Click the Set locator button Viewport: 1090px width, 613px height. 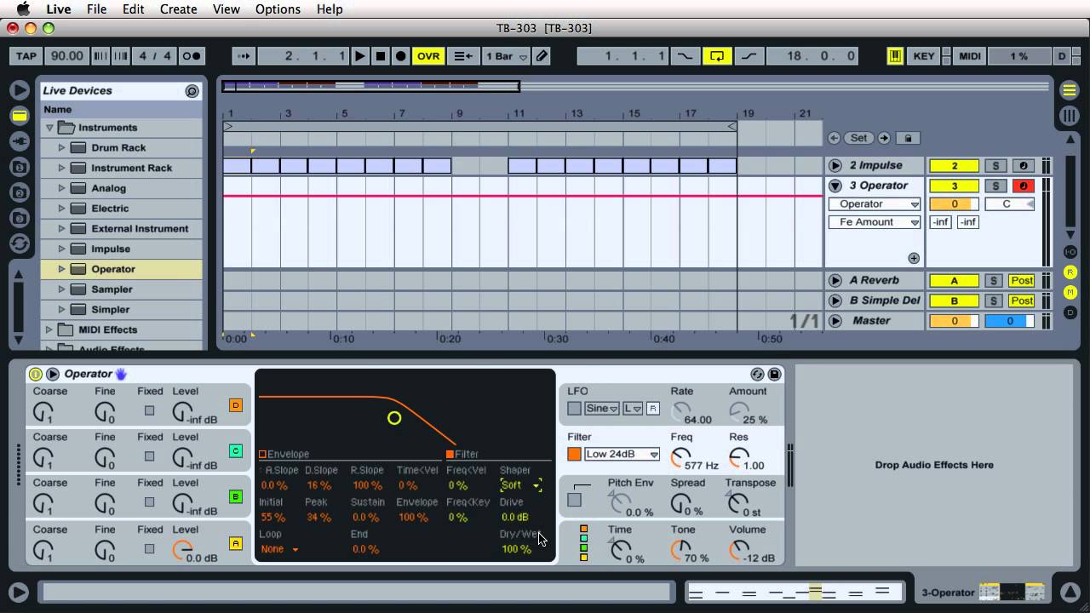click(859, 138)
